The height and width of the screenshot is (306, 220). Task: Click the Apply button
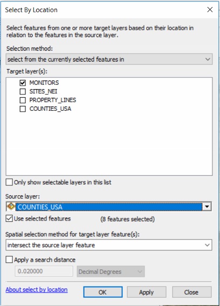[x=147, y=292]
